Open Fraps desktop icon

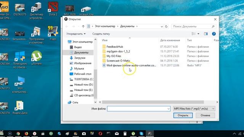click(53, 33)
